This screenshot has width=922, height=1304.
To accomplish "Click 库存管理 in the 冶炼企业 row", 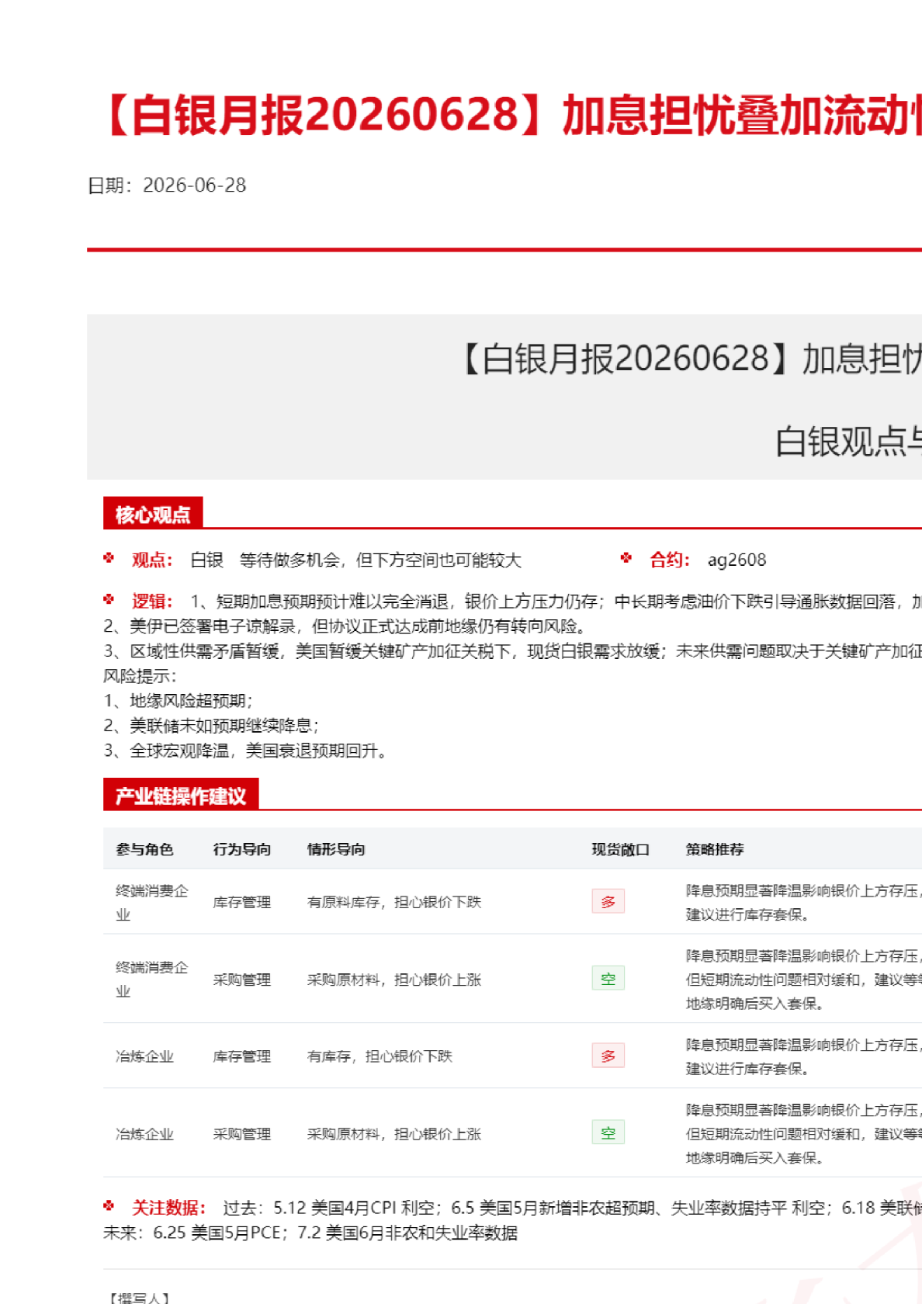I will point(242,1056).
